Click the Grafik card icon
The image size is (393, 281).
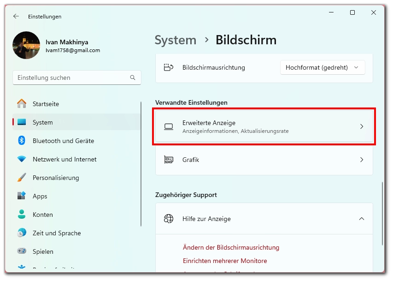pyautogui.click(x=169, y=160)
